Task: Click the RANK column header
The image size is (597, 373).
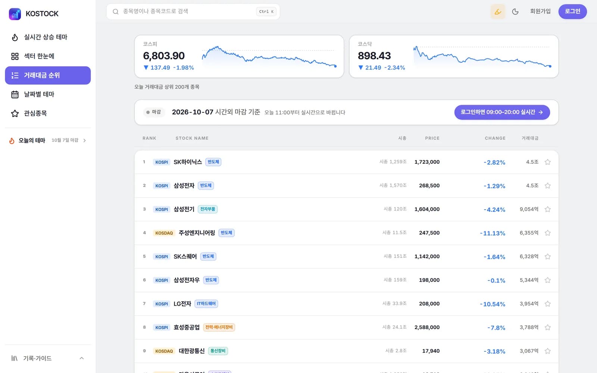Action: coord(149,138)
